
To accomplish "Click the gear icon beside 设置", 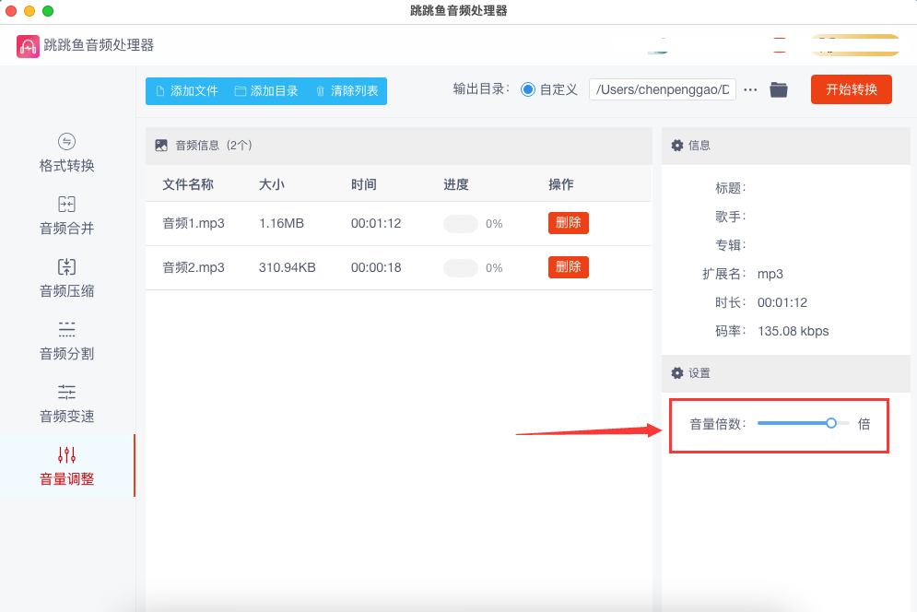I will pos(677,372).
